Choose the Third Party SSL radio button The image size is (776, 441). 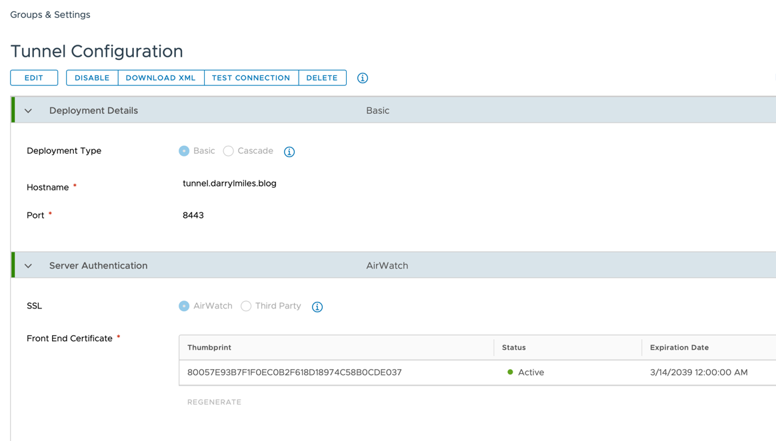point(246,306)
